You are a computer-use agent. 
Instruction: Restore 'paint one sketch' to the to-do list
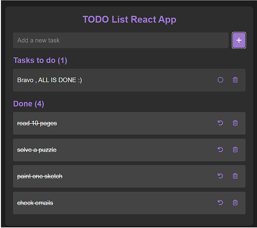click(x=220, y=176)
